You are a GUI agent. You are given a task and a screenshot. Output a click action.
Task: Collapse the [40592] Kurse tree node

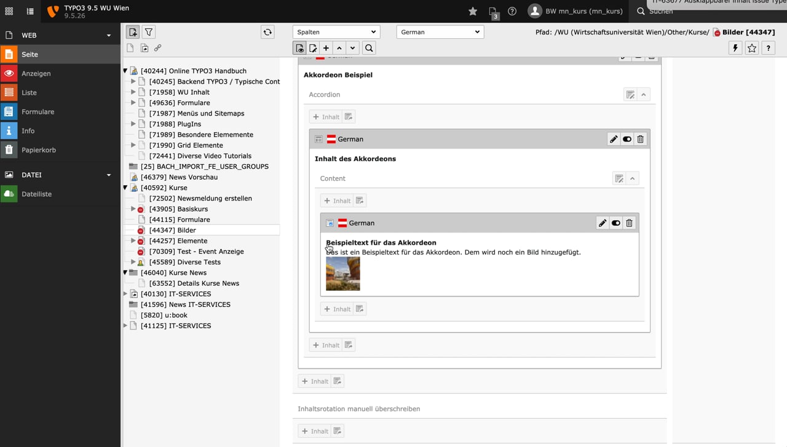(x=125, y=188)
